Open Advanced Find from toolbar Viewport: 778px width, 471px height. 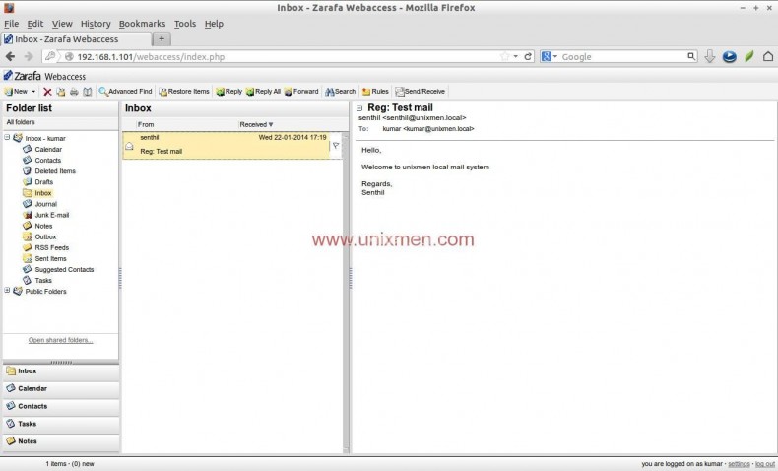[125, 92]
